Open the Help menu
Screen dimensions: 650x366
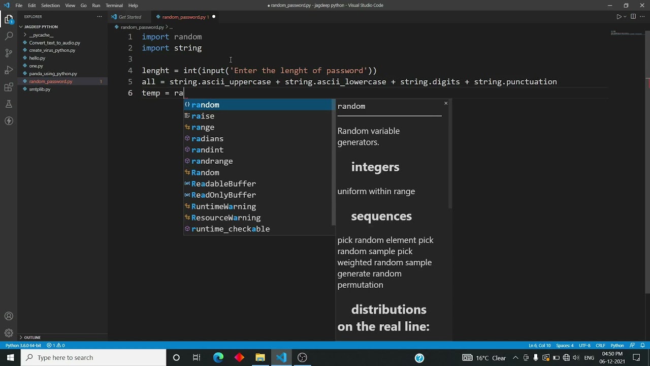pos(133,5)
